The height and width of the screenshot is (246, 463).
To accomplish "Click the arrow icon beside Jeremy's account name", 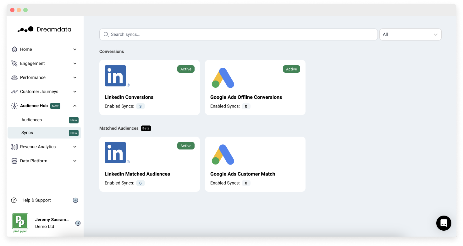I will tap(78, 223).
